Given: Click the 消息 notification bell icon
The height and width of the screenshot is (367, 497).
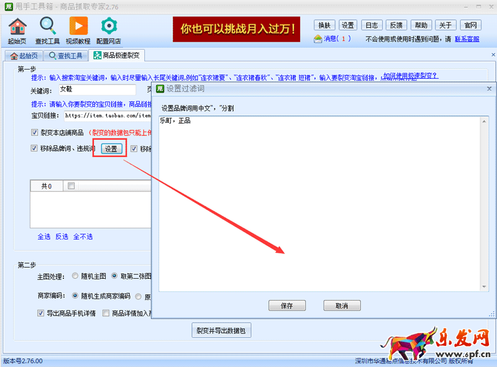Looking at the screenshot, I should pos(318,39).
